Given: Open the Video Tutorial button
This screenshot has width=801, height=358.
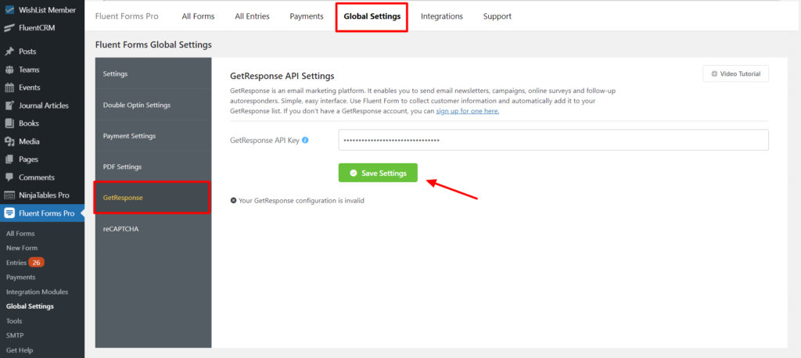Looking at the screenshot, I should pyautogui.click(x=735, y=73).
